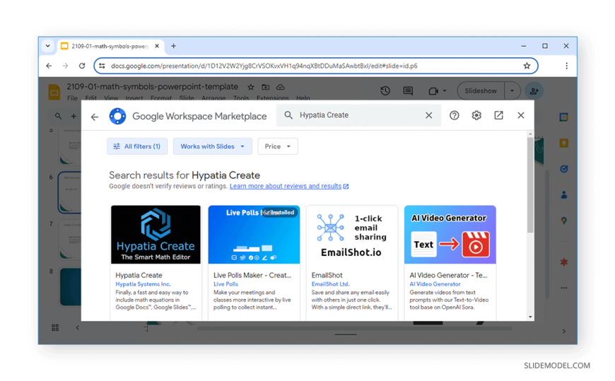Open the Live Polls Maker card image

(254, 235)
